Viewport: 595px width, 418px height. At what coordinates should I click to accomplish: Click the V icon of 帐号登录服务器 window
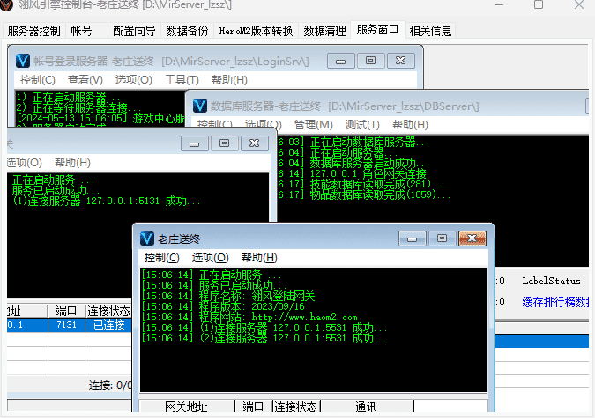click(23, 61)
